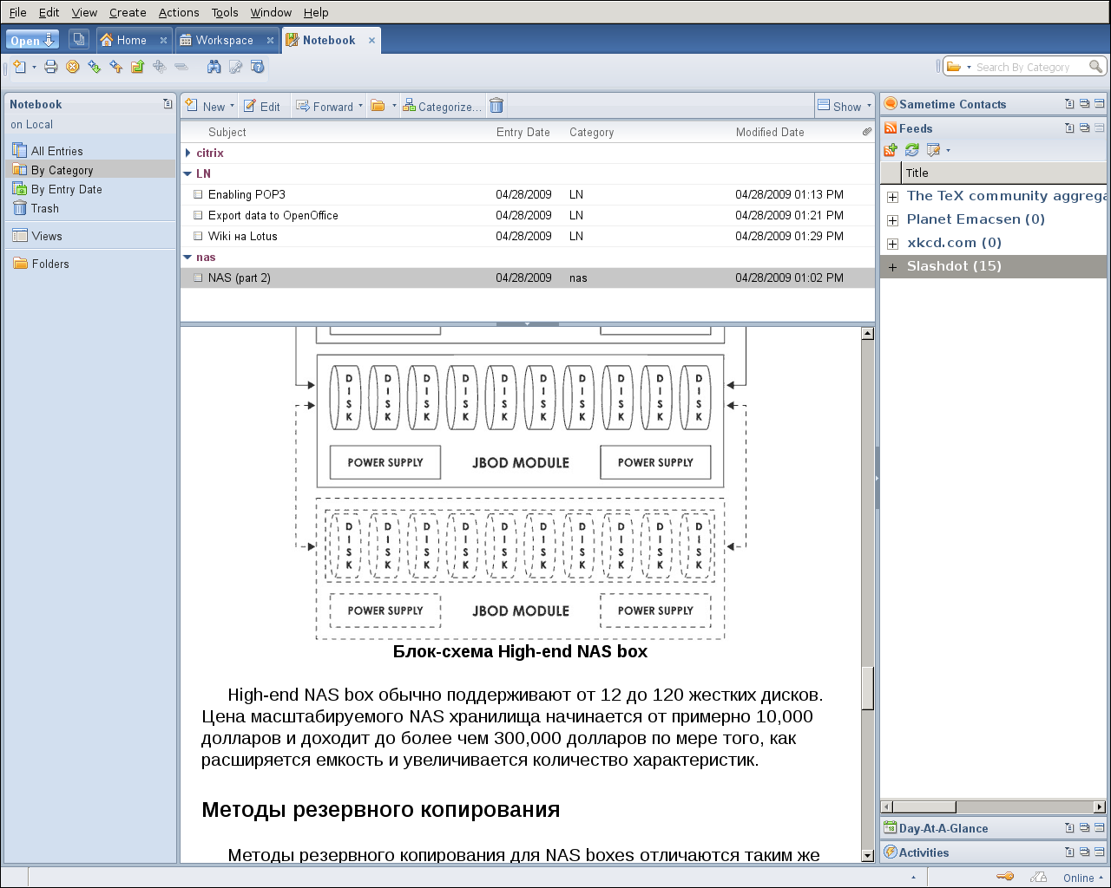Screen dimensions: 1111x888
Task: Click the trash can delete icon in the action bar
Action: point(496,106)
